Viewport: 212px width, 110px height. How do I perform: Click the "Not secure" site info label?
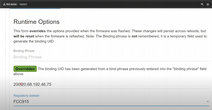[11, 4]
